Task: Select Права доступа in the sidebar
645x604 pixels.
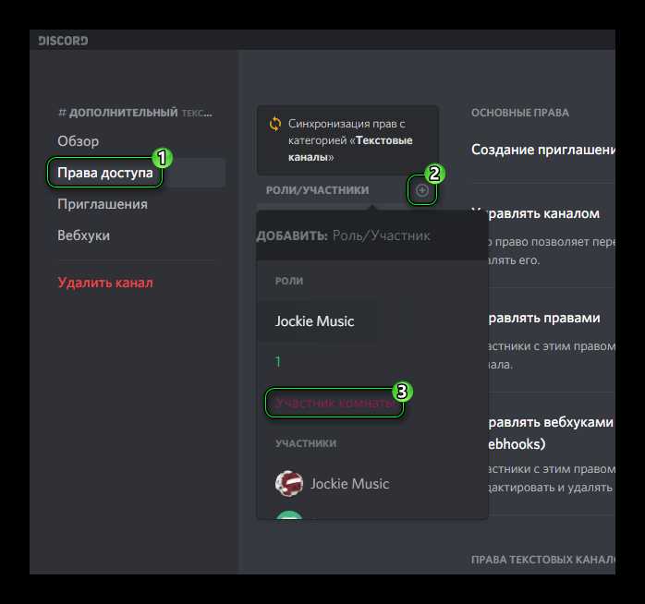Action: tap(105, 173)
